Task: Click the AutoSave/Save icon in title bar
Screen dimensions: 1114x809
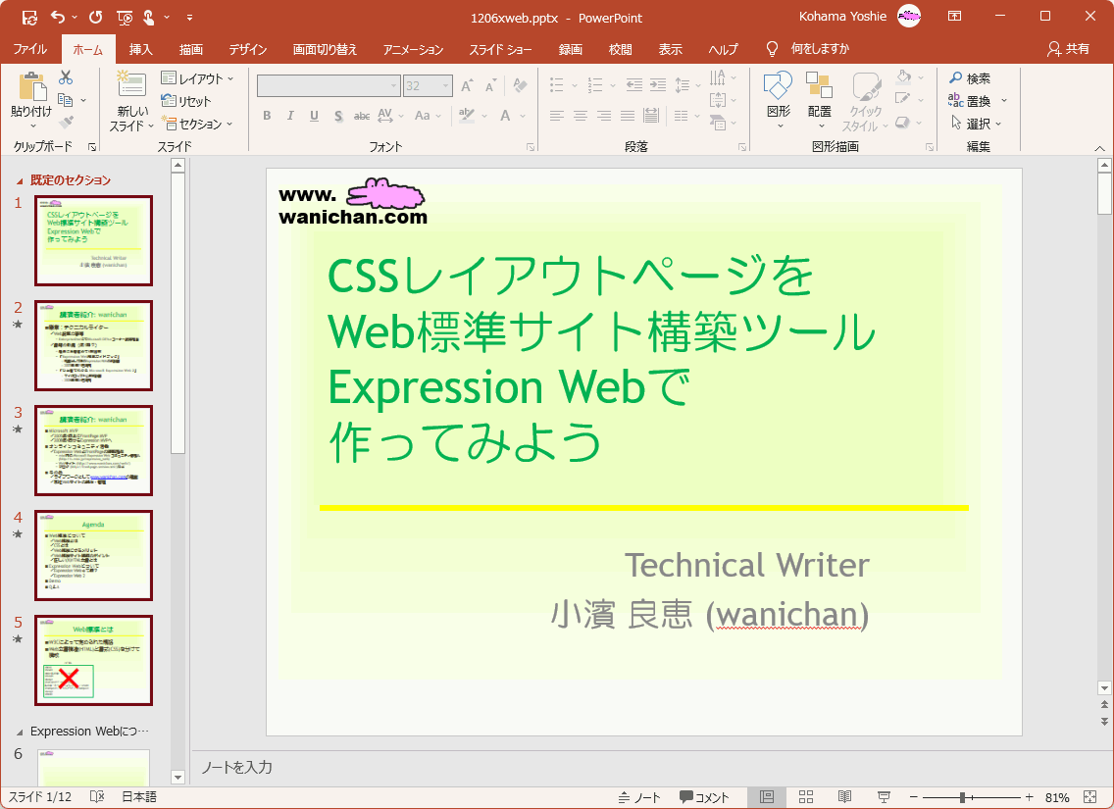Action: pyautogui.click(x=29, y=17)
